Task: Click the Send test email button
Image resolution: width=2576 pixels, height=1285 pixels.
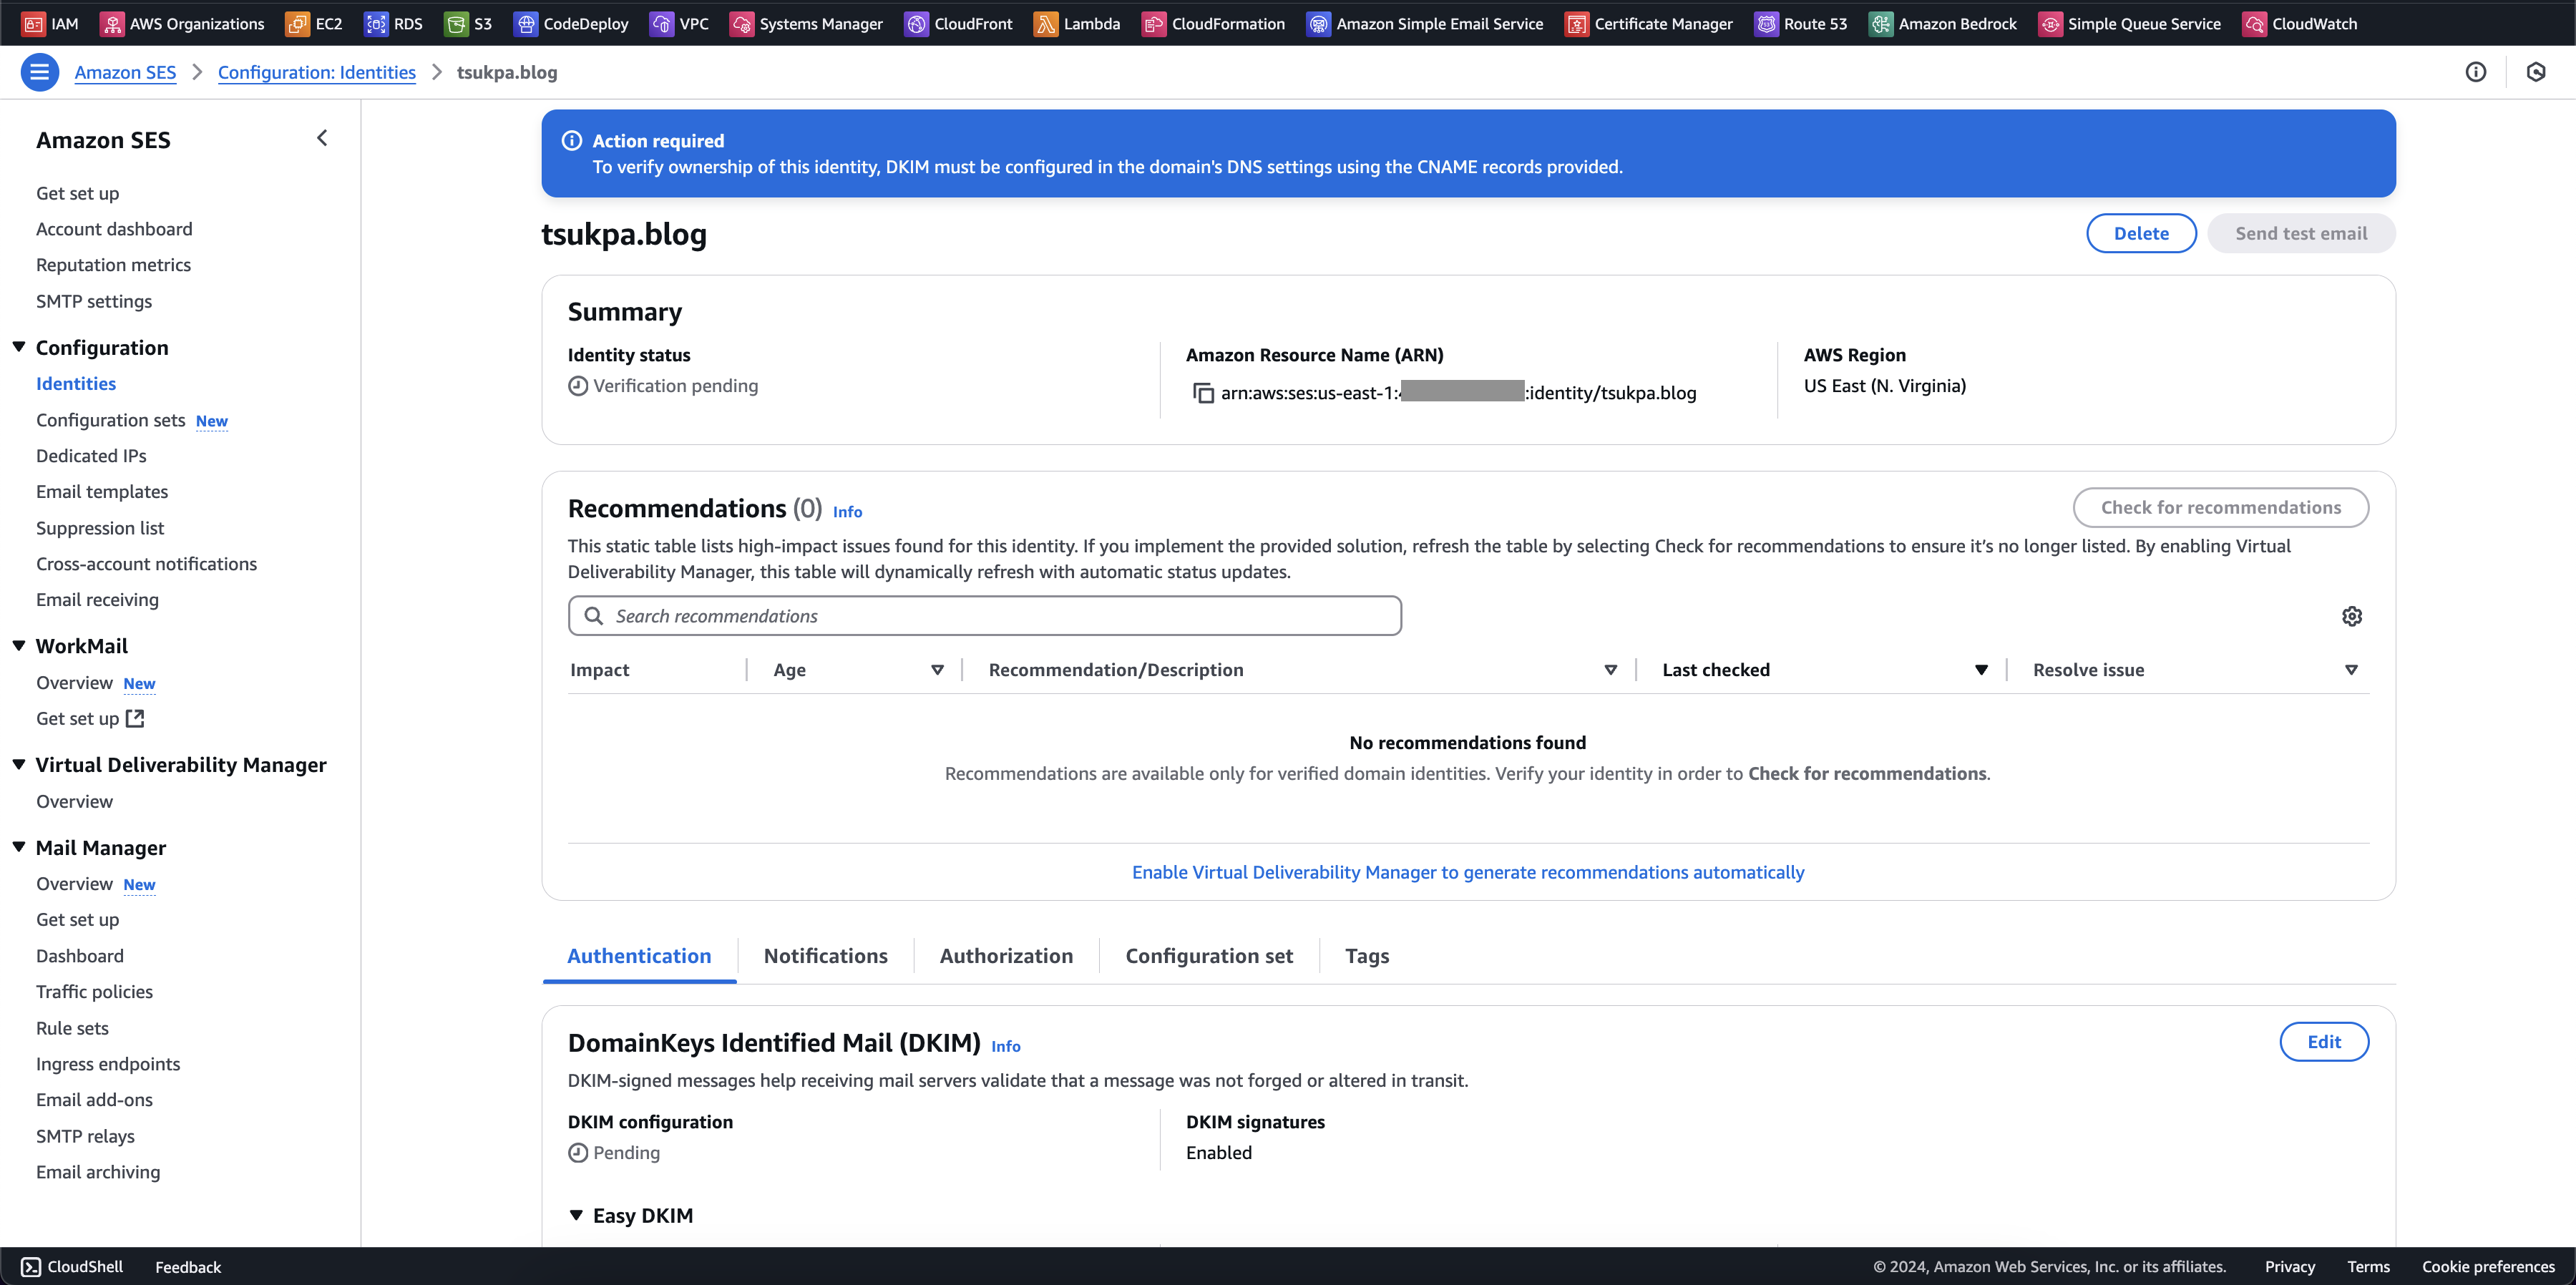Action: click(x=2301, y=233)
